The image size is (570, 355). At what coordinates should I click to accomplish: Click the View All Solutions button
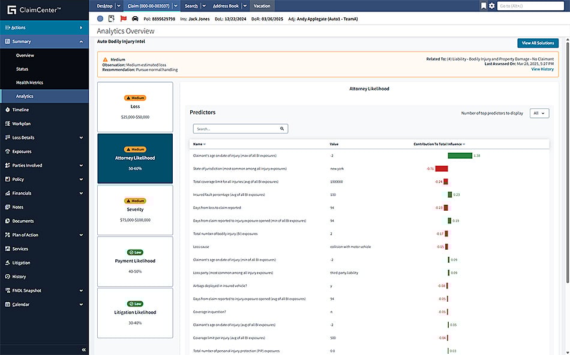pyautogui.click(x=537, y=43)
